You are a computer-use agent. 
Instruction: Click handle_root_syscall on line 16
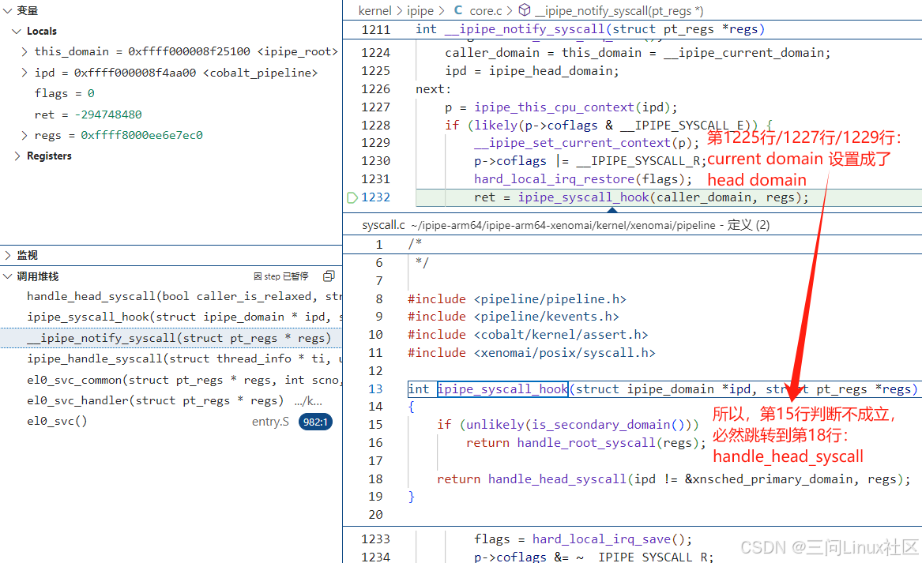tap(586, 442)
